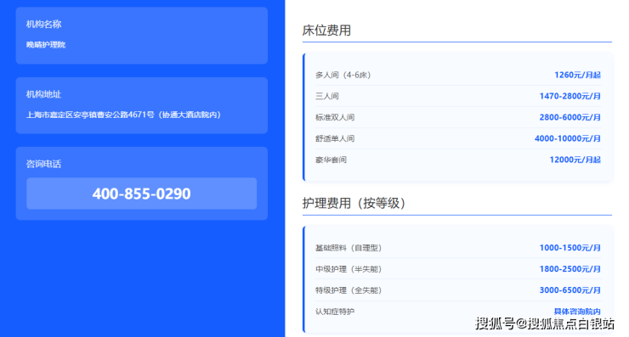Screen dimensions: 629x337
Task: Select the 1000-1500元/月 price
Action: (x=570, y=248)
